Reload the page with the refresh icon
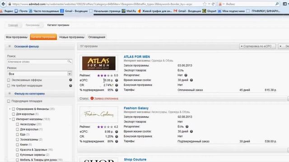This screenshot has height=162, width=289. tap(213, 4)
